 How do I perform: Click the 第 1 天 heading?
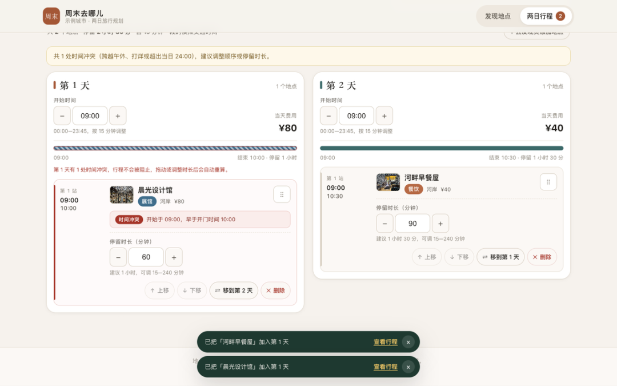[75, 85]
